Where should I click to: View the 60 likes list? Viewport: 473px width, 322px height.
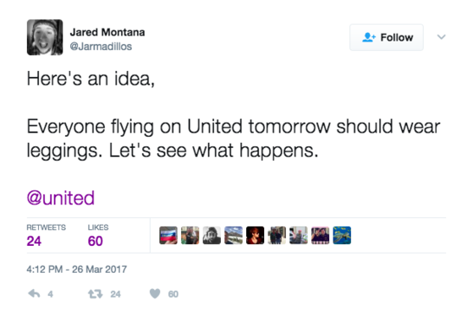click(98, 236)
